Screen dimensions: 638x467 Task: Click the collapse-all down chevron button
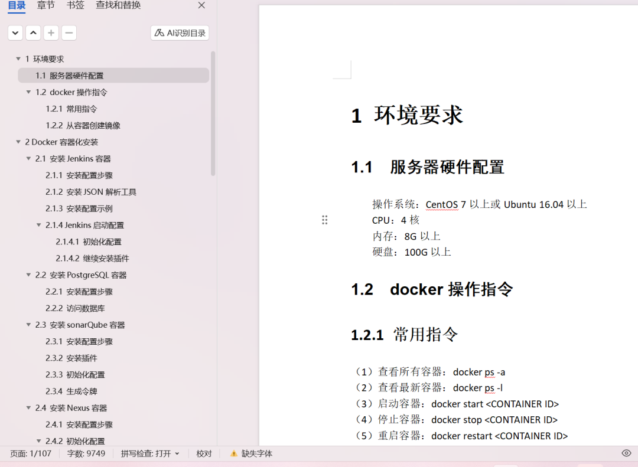[x=15, y=33]
